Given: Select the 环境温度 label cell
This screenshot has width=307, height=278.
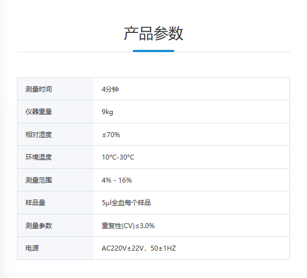Looking at the screenshot, I should tap(55, 157).
